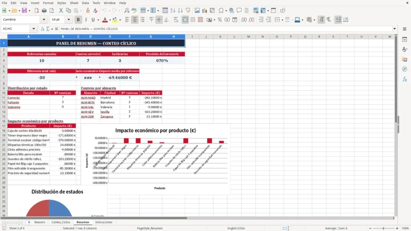
Task: Cut the selection with the scissors icon
Action: pyautogui.click(x=61, y=10)
